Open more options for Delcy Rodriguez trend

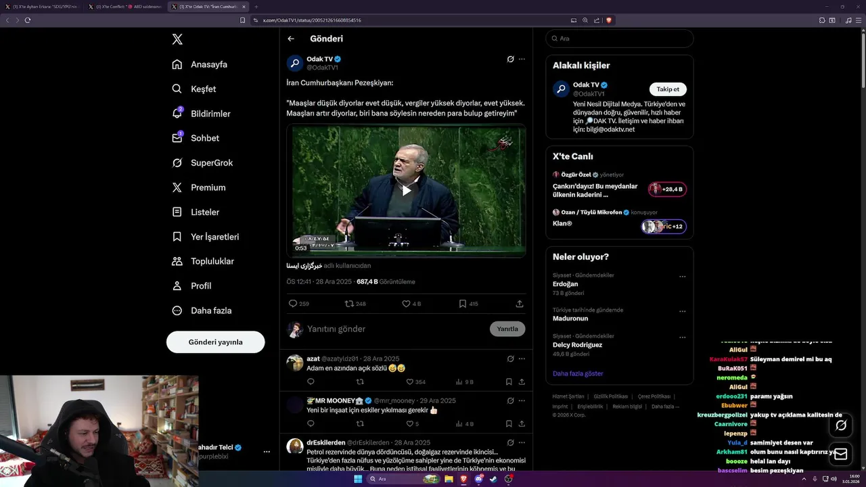point(683,338)
